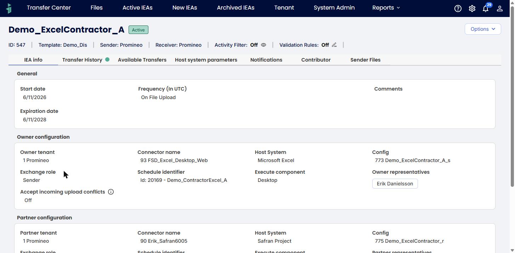The image size is (515, 253).
Task: Click Partner tenant value 1 Promineo
Action: pyautogui.click(x=36, y=241)
